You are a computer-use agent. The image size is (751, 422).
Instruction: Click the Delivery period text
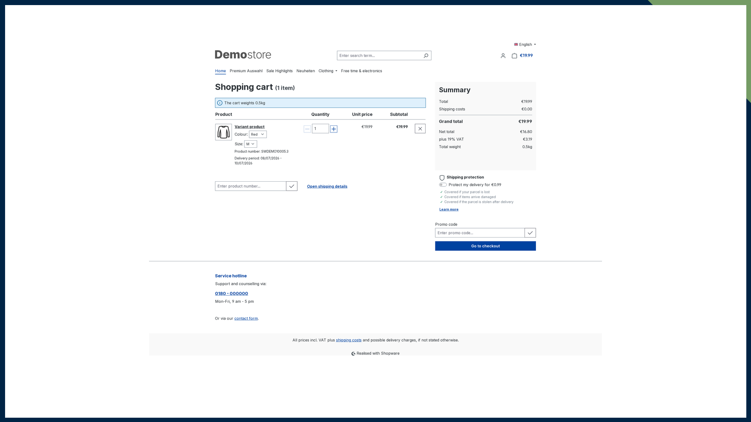click(x=258, y=161)
